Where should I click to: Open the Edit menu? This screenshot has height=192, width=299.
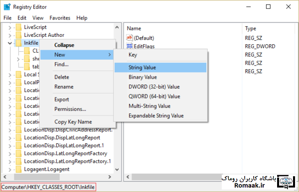click(x=22, y=18)
